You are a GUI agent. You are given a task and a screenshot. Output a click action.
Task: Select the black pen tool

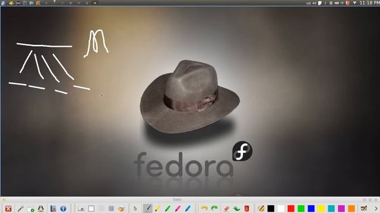coord(148,208)
